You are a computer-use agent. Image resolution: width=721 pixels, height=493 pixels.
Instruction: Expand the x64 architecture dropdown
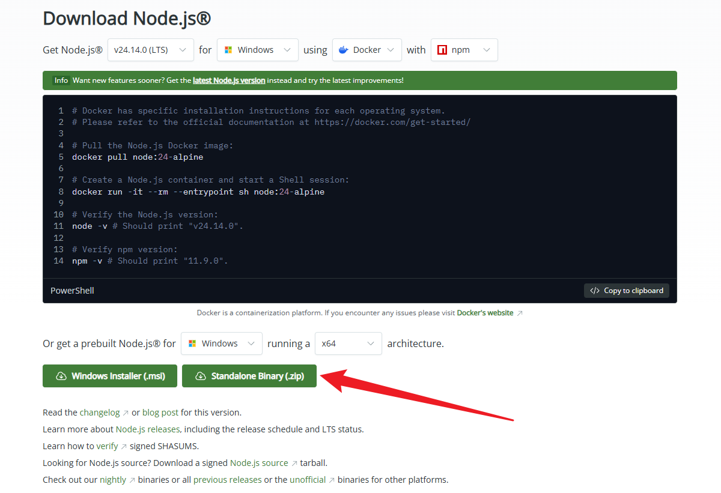click(348, 343)
